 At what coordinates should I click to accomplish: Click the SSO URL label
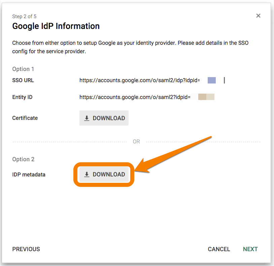(x=23, y=80)
